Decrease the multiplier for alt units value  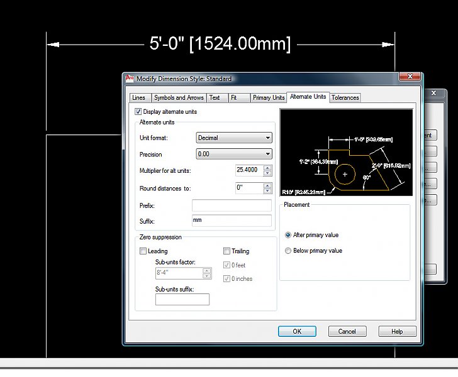tap(267, 173)
